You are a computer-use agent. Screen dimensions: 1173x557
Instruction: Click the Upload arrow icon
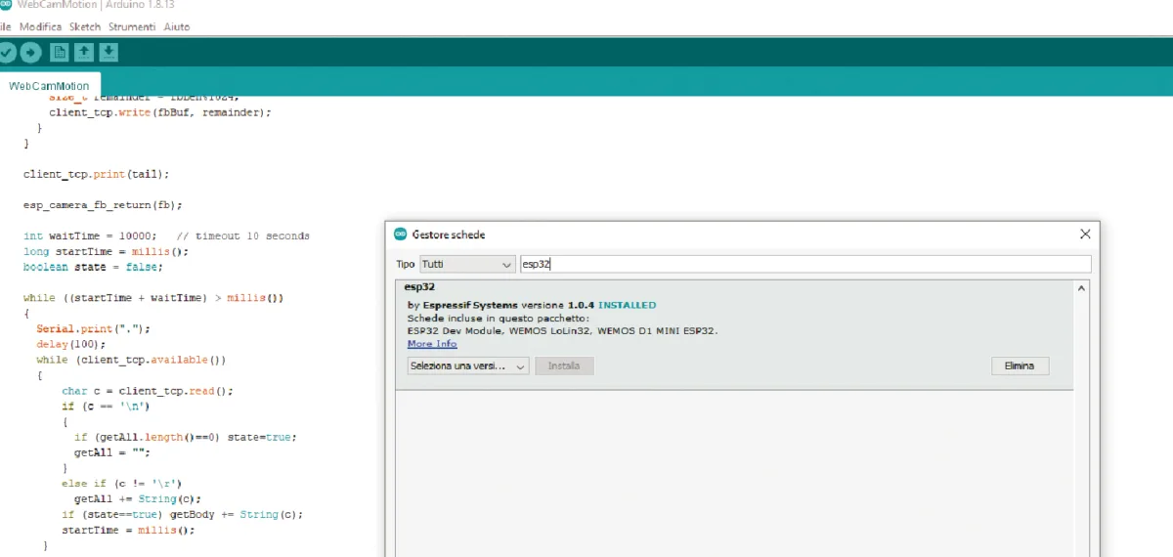[x=31, y=52]
